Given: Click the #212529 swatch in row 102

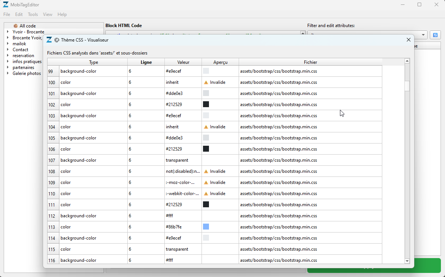Looking at the screenshot, I should (x=206, y=104).
